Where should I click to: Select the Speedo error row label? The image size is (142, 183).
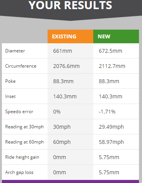point(19,112)
